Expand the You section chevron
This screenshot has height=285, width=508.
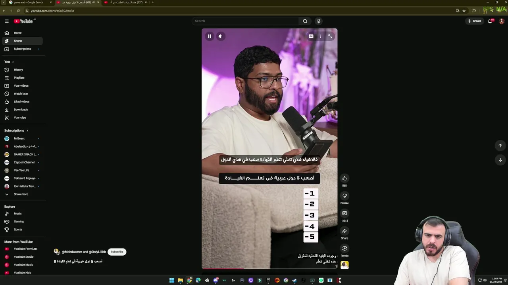(13, 62)
